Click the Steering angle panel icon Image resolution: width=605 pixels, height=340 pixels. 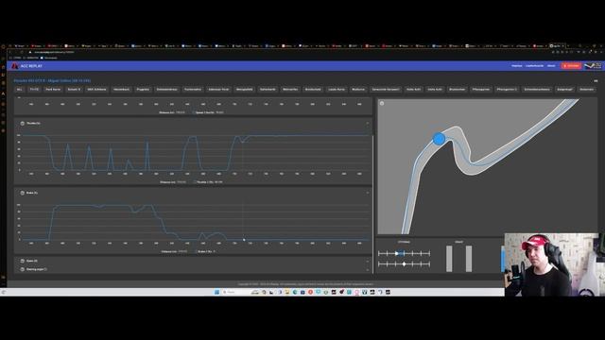click(x=23, y=269)
